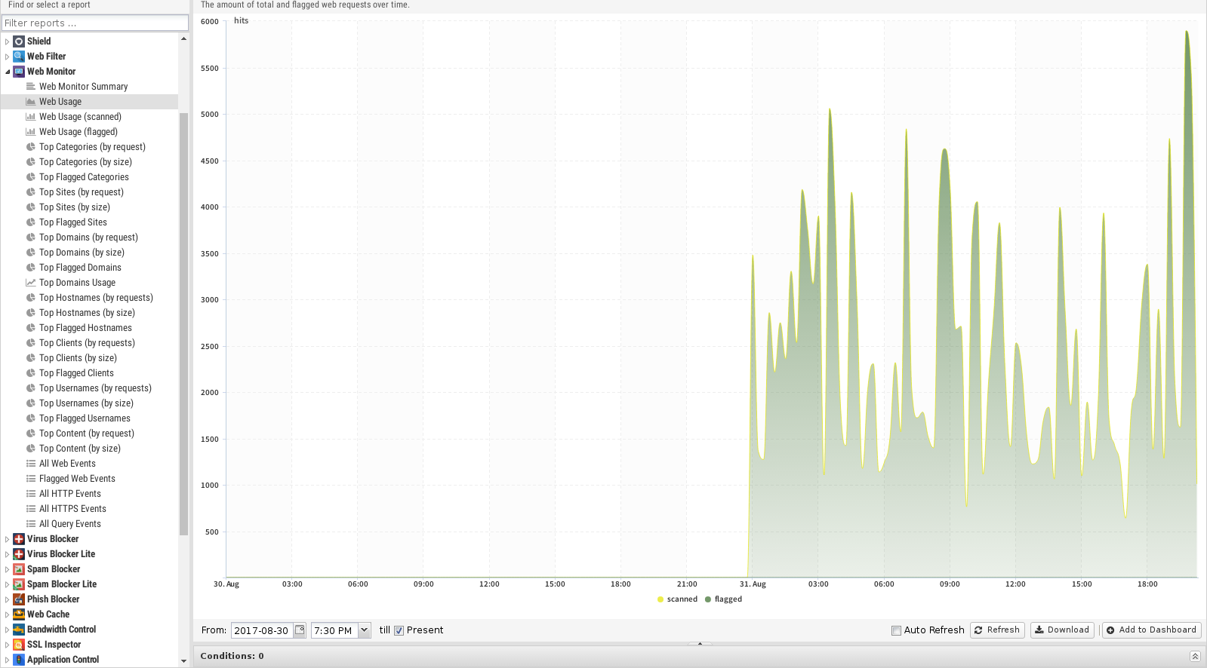Click Add to Dashboard button
The height and width of the screenshot is (668, 1207).
pyautogui.click(x=1151, y=630)
